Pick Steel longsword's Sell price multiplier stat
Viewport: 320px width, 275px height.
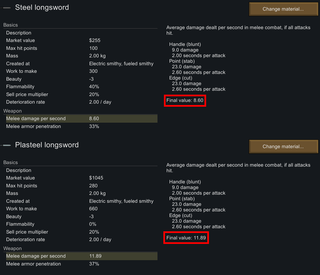pyautogui.click(x=81, y=94)
